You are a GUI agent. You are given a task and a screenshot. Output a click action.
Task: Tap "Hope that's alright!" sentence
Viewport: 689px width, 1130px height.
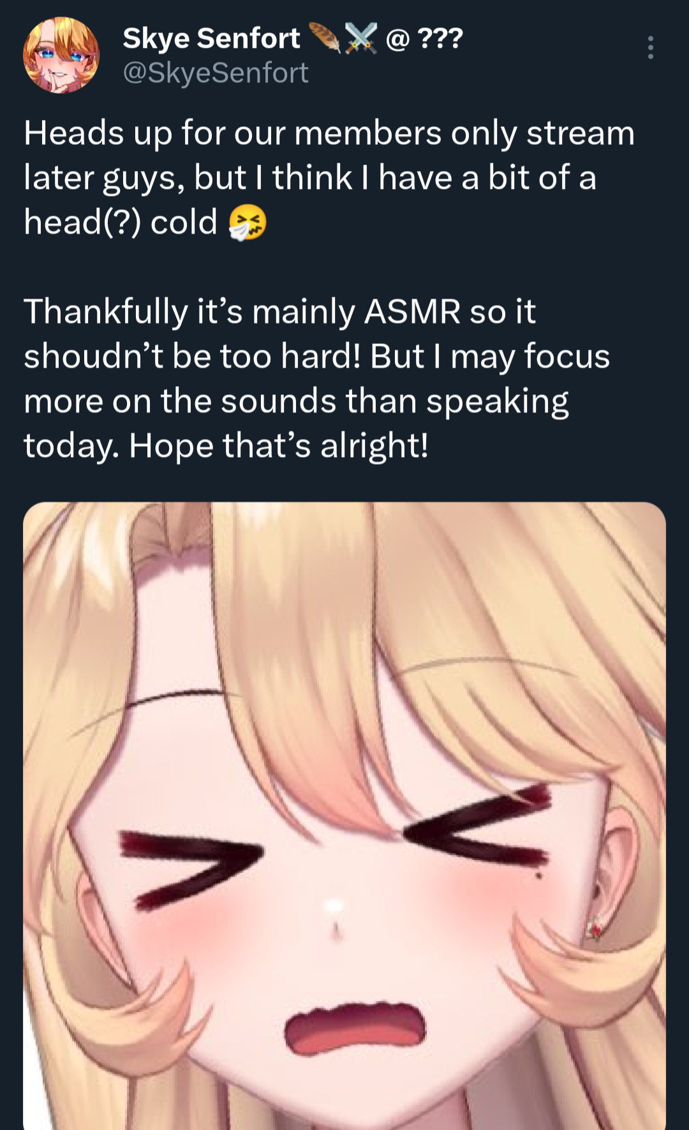click(x=279, y=445)
